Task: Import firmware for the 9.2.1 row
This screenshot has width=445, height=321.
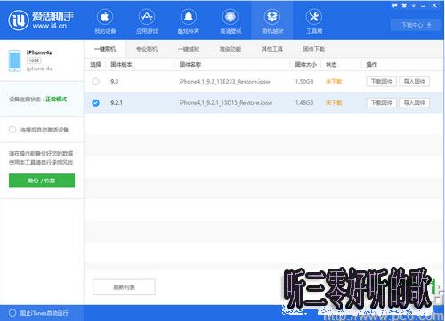Action: pyautogui.click(x=415, y=103)
